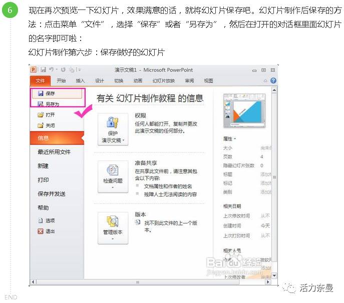Expand the 属性 dropdown
Screen dimensions: 344x303
(x=229, y=138)
